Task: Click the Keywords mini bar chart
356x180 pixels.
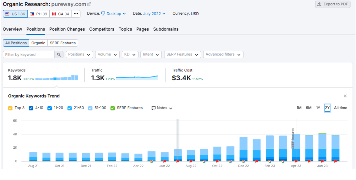Action: (x=57, y=78)
